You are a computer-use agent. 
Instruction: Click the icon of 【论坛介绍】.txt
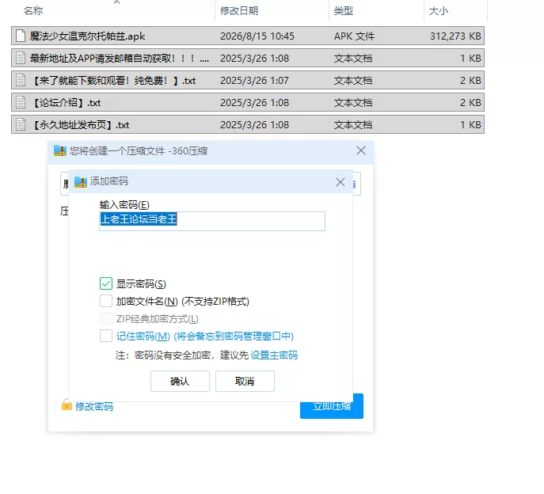click(x=21, y=102)
